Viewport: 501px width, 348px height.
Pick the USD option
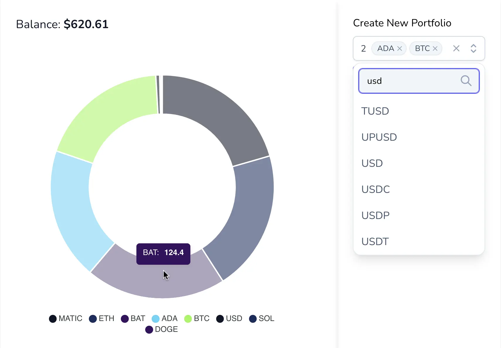(372, 163)
